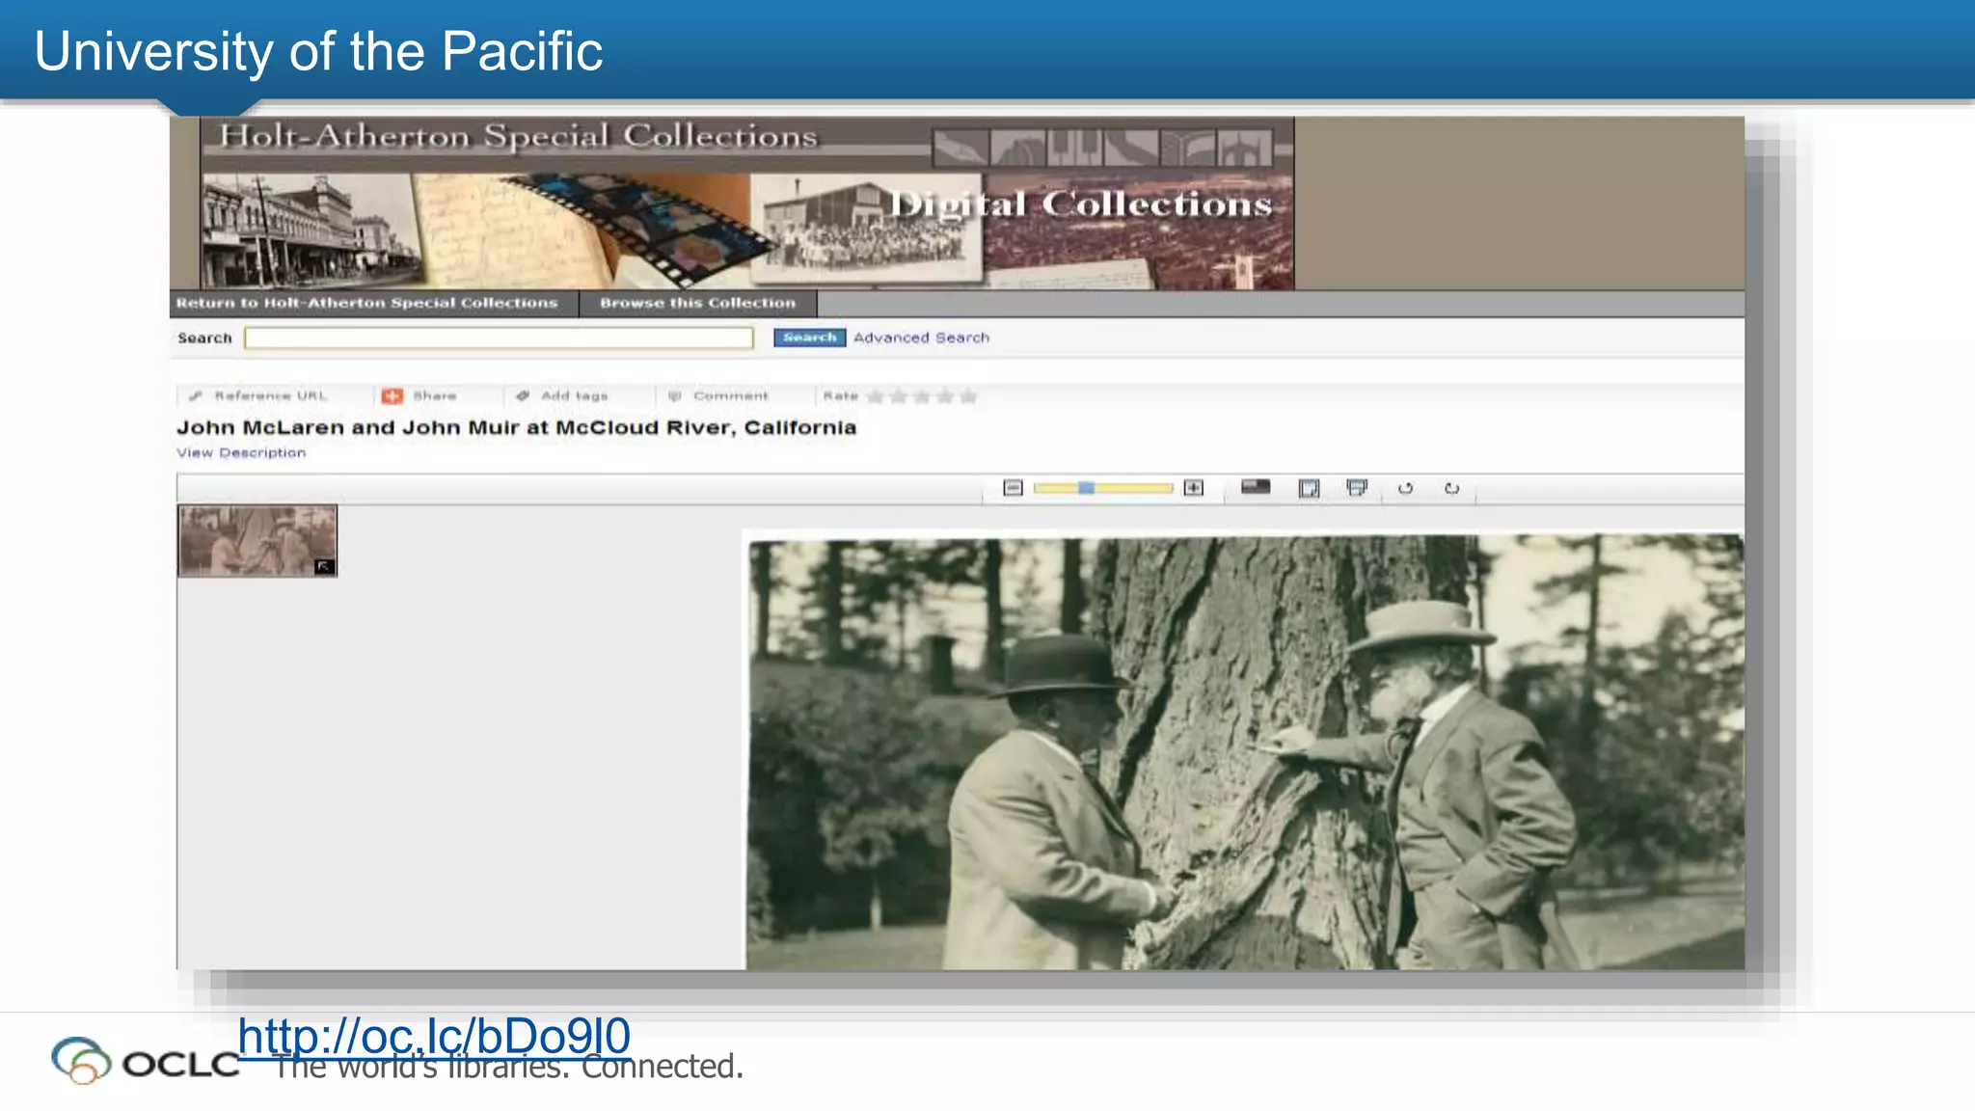Click the item title John McLaren and John Muir
1975x1111 pixels.
[x=516, y=427]
